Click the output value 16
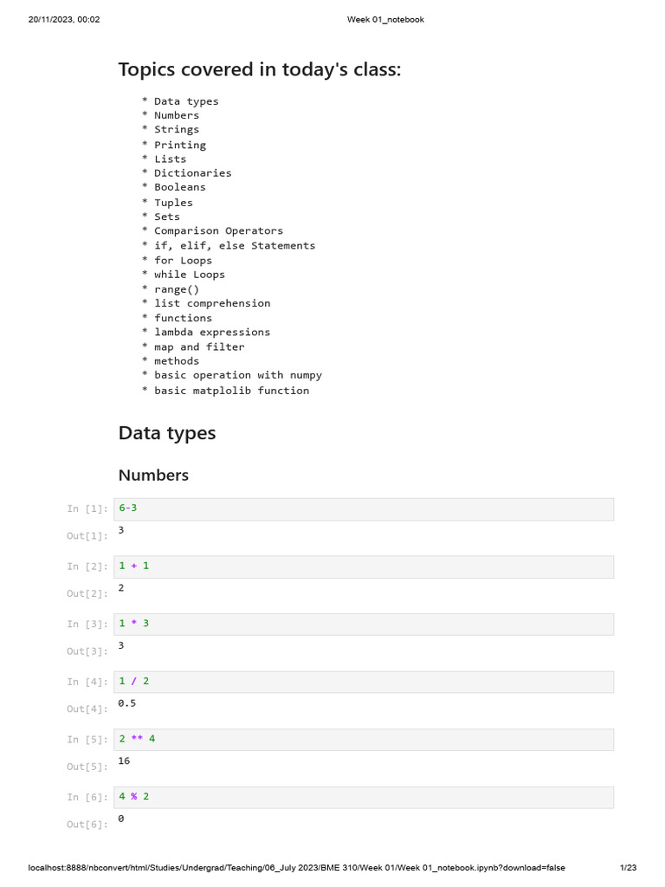 point(124,761)
